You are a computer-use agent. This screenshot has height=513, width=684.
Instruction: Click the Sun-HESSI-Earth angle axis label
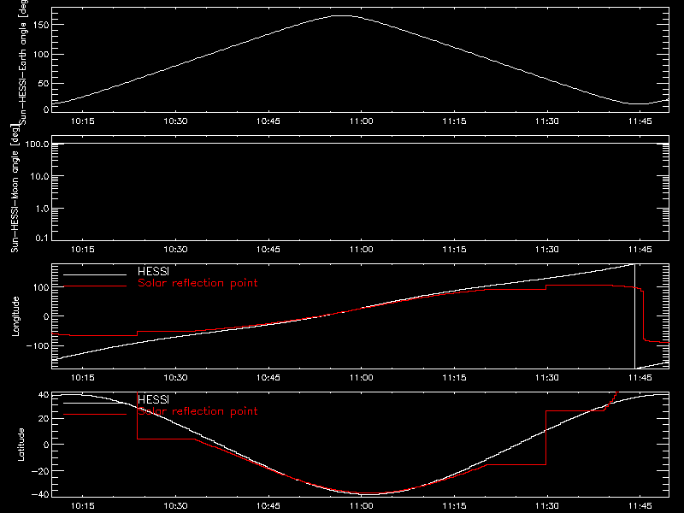(23, 62)
